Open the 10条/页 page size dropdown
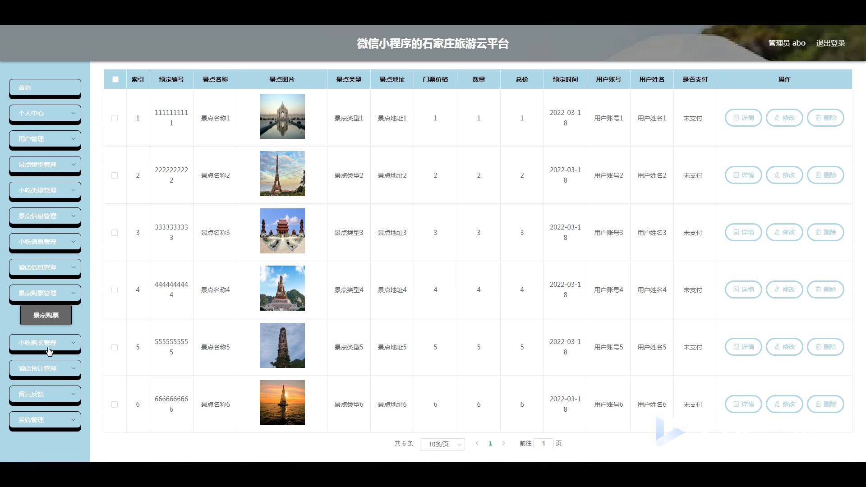This screenshot has height=487, width=866. click(x=442, y=444)
